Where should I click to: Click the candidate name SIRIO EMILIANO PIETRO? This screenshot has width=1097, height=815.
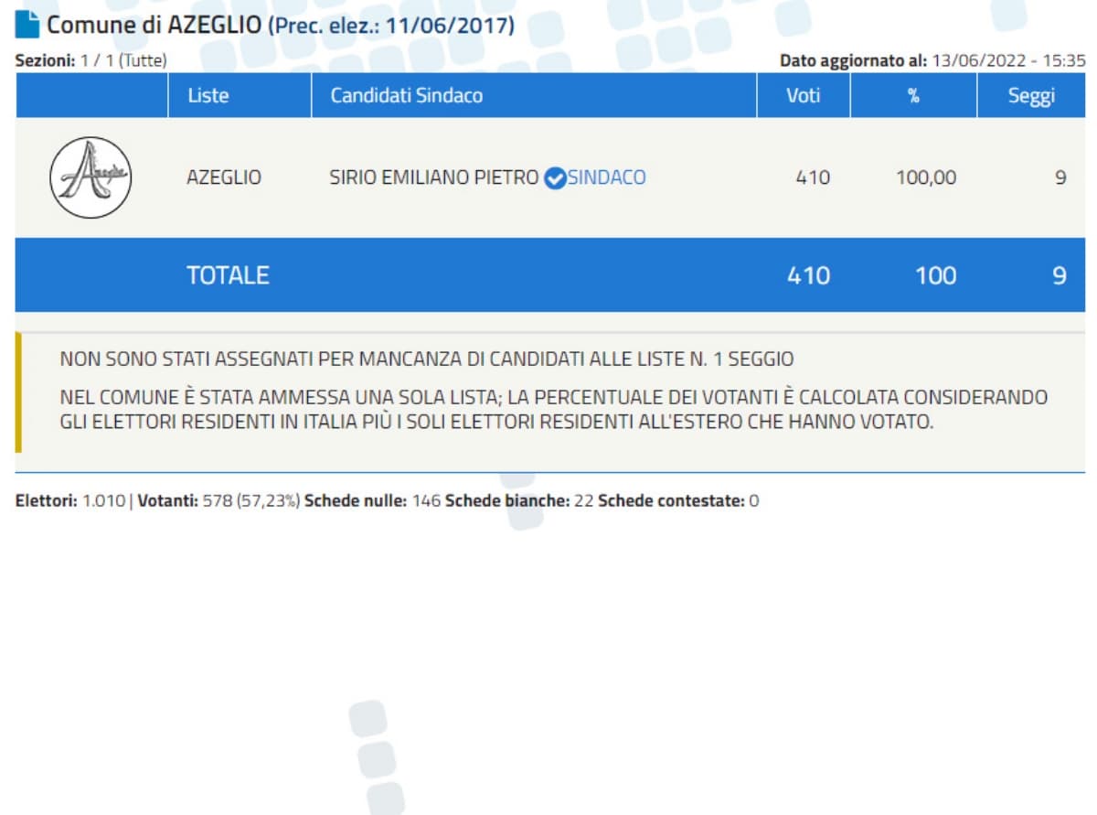tap(433, 177)
